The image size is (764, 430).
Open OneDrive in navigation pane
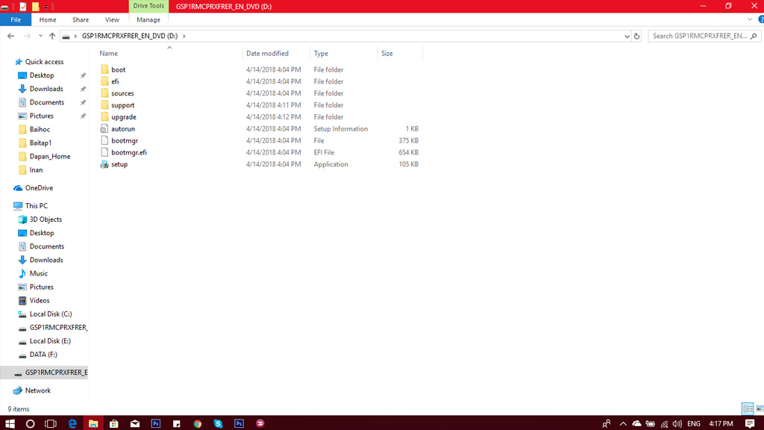click(39, 188)
